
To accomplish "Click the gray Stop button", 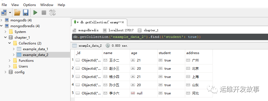I will tap(44, 12).
